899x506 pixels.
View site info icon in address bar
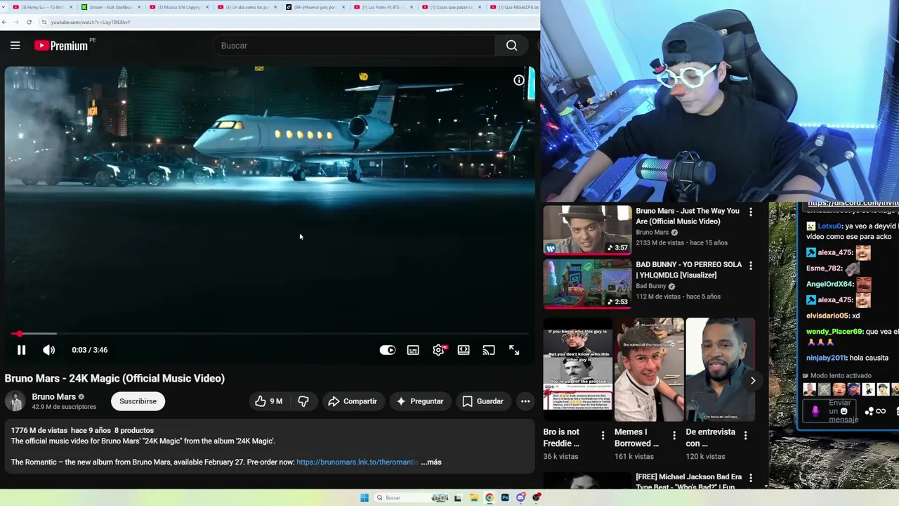pyautogui.click(x=44, y=22)
